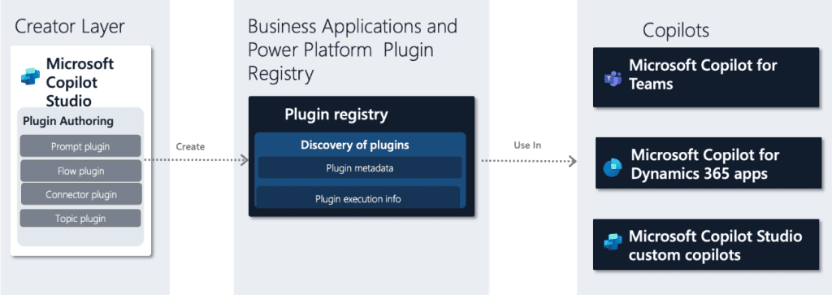This screenshot has width=832, height=295.
Task: Open Microsoft Copilot for Dynamics 365 apps card
Action: click(x=708, y=163)
